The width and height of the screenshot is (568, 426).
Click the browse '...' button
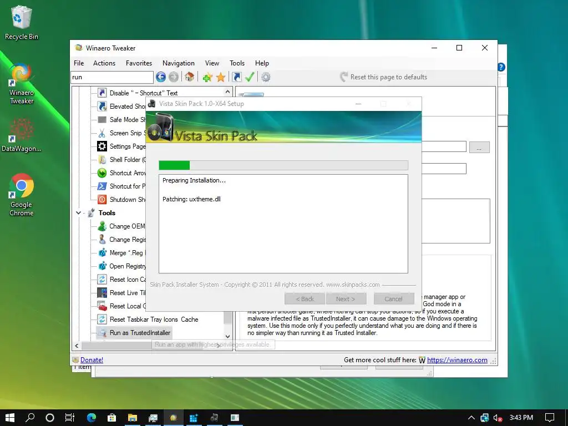(479, 148)
